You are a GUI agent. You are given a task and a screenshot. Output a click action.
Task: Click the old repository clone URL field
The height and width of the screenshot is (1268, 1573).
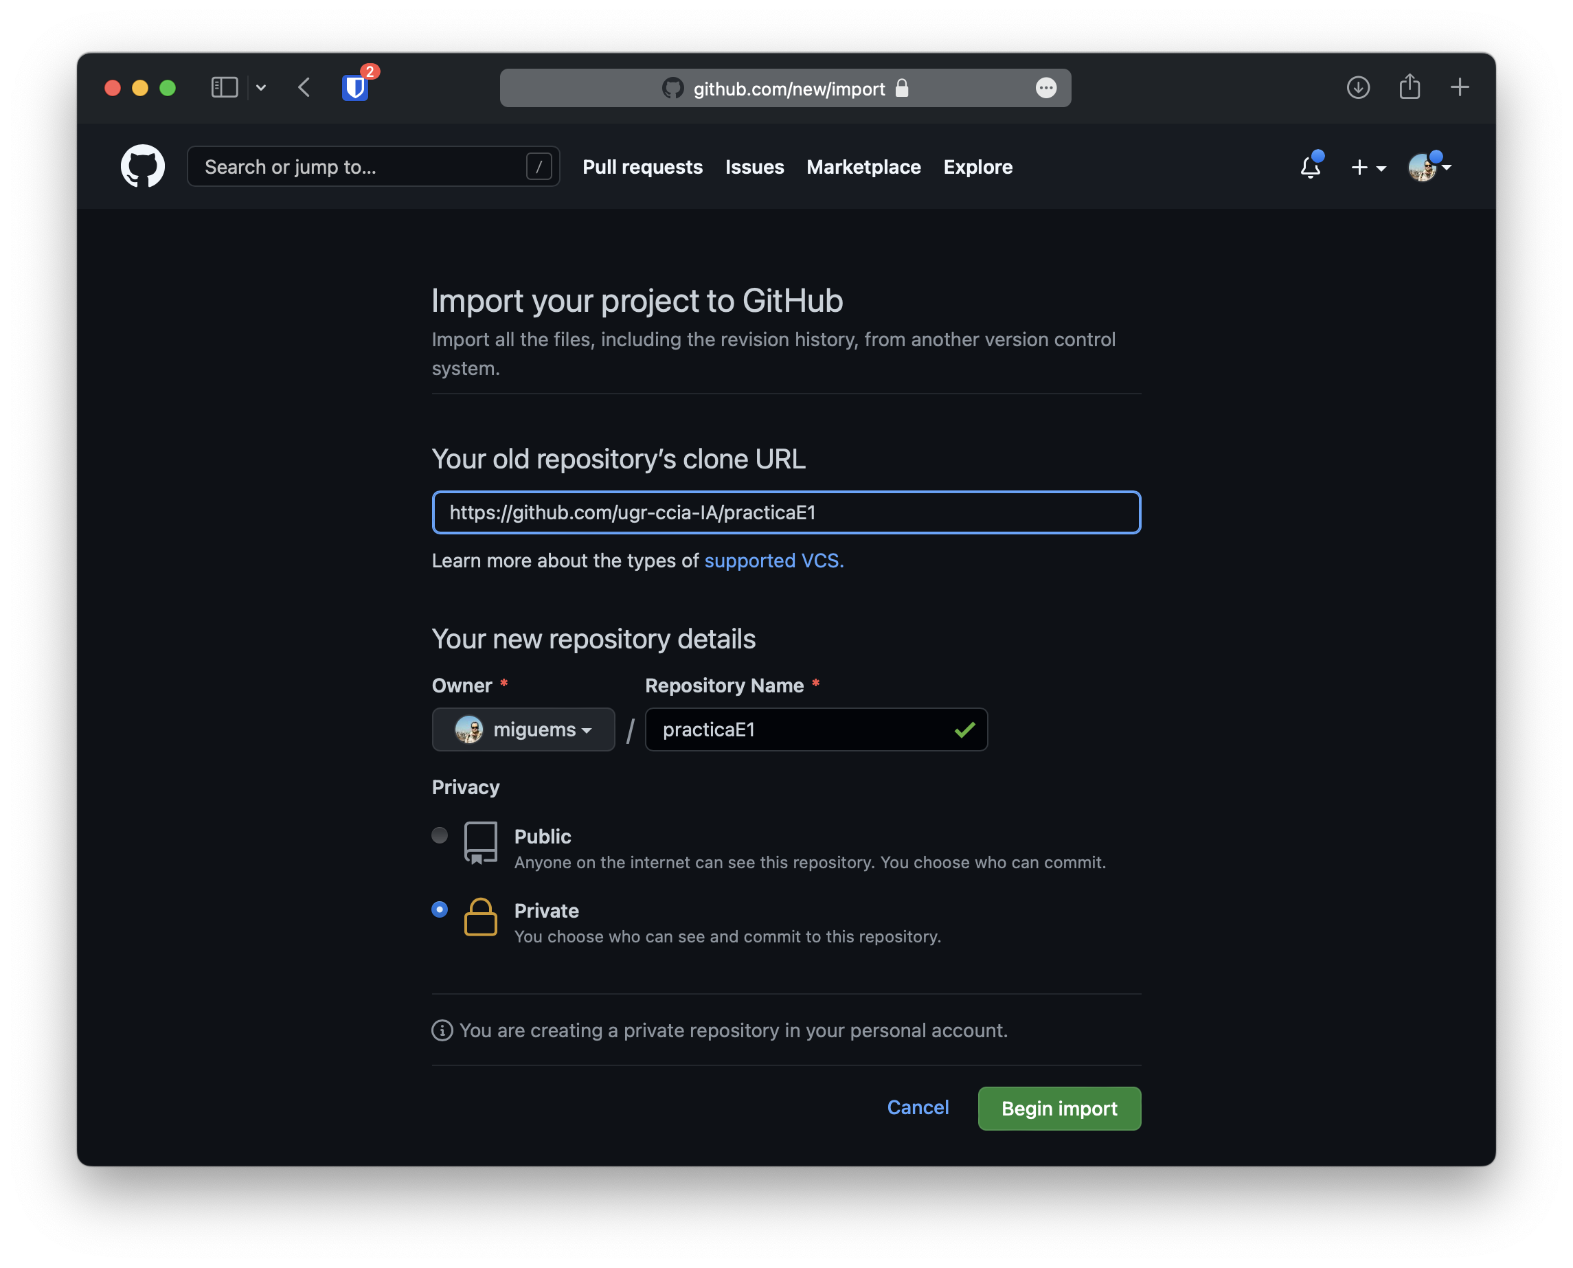click(x=786, y=511)
